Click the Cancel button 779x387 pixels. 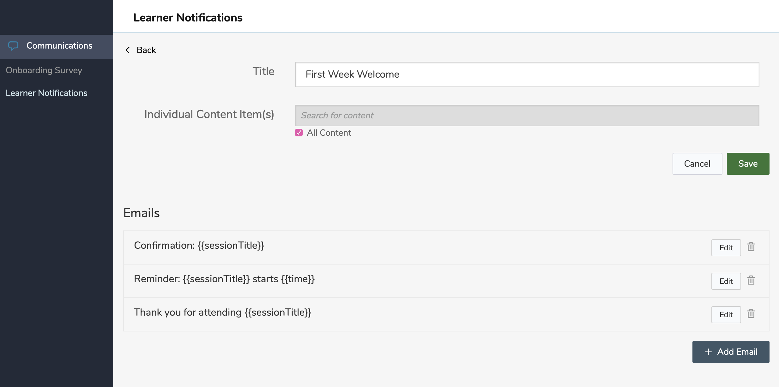click(x=697, y=164)
